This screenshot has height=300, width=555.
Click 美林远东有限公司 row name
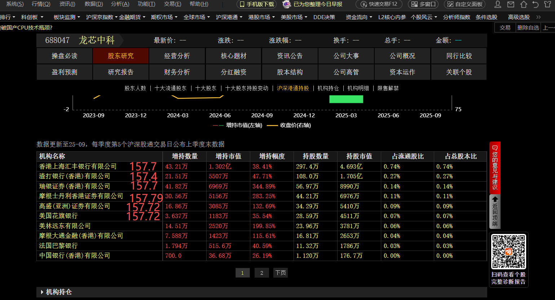(65, 226)
